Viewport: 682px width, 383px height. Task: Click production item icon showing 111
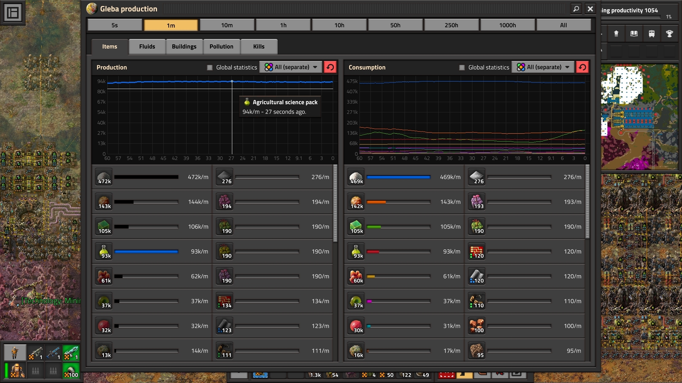coord(224,351)
